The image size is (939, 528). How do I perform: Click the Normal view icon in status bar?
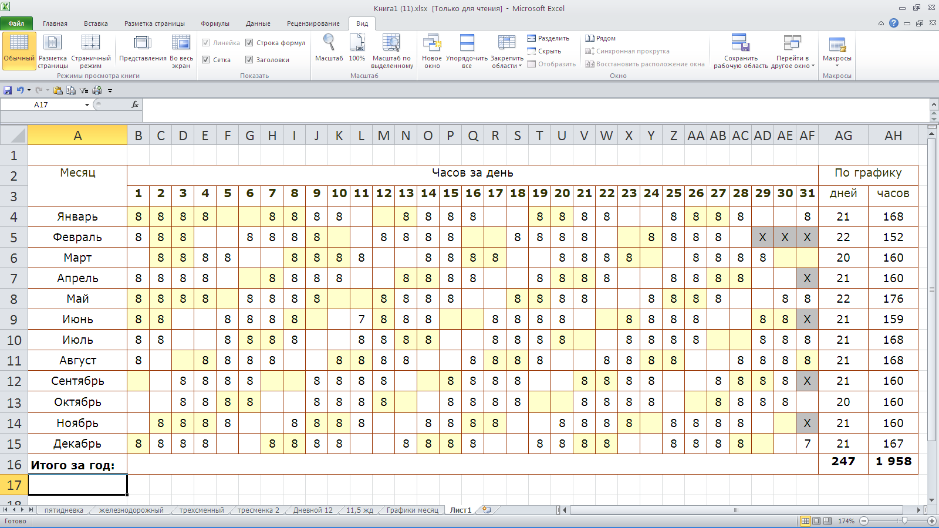pyautogui.click(x=806, y=521)
